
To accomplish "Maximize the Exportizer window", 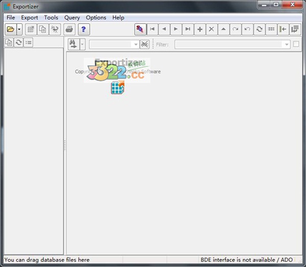I will (x=276, y=5).
